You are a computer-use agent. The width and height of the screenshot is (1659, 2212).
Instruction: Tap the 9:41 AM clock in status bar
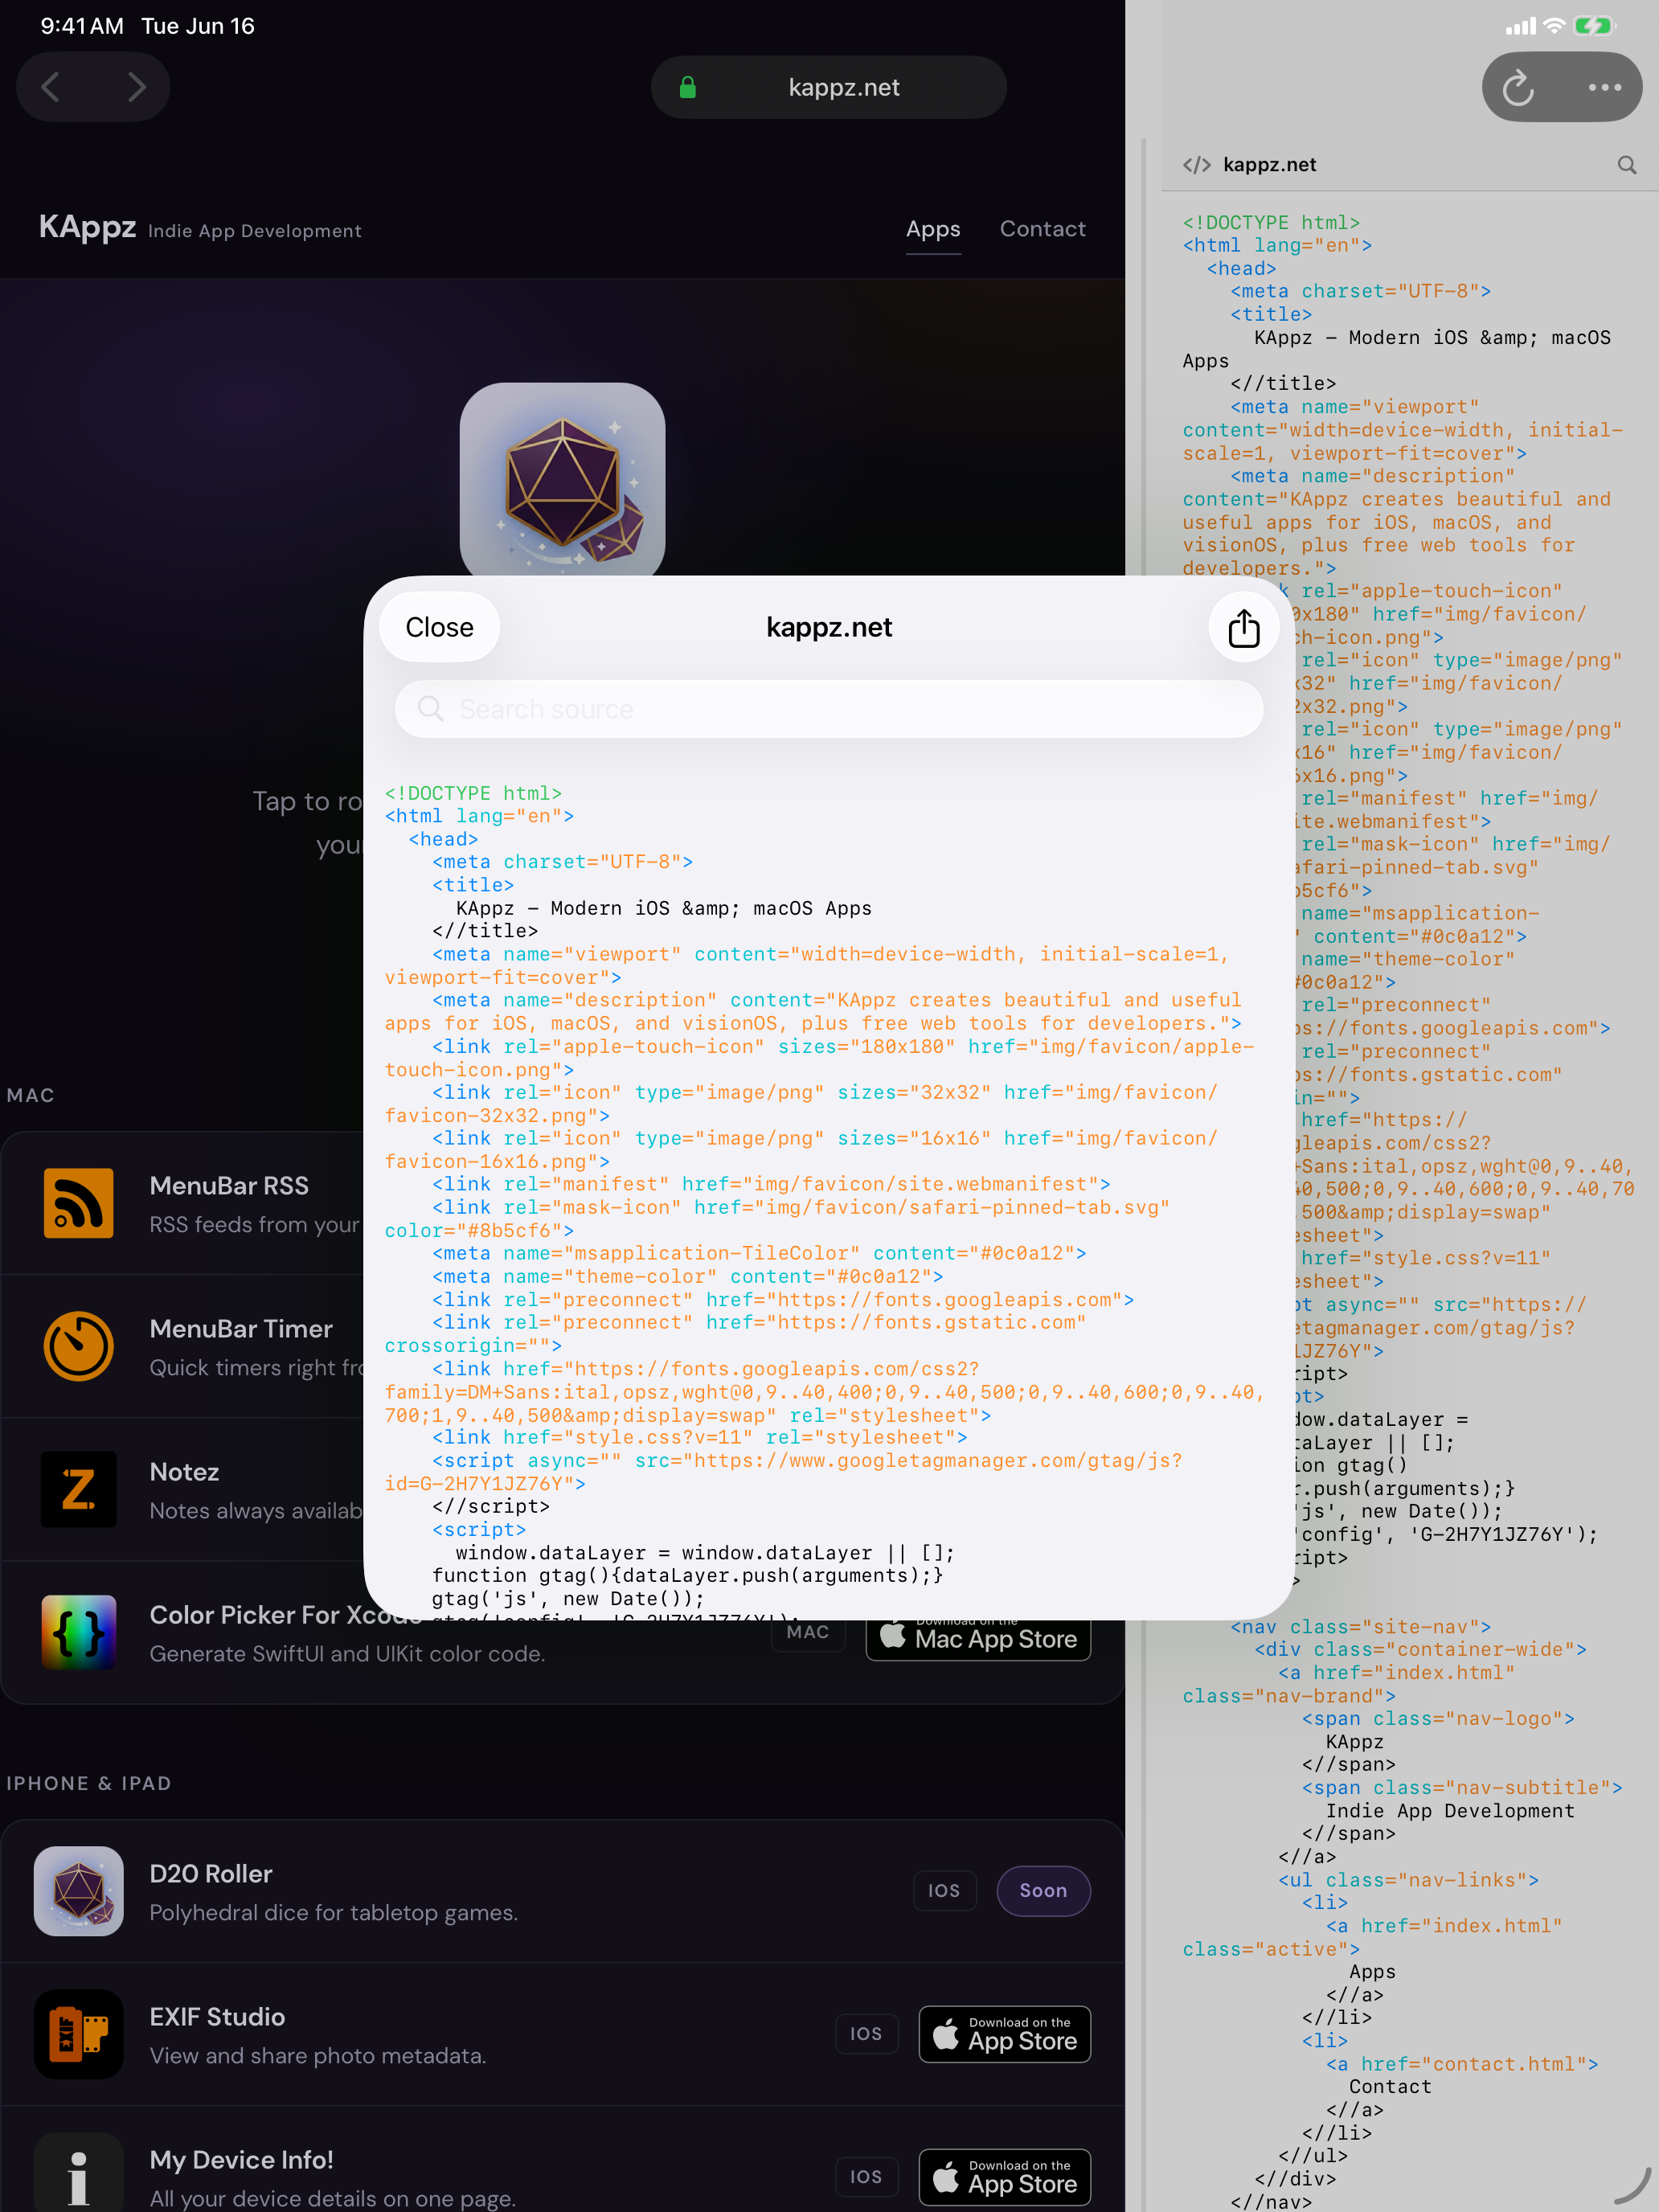point(82,26)
